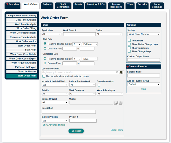Screen dimensions: 171x143
Task: Click the Favorite Name input field
Action: click(144, 75)
